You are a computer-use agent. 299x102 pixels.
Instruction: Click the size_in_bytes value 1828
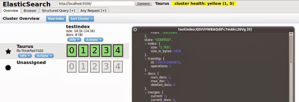pyautogui.click(x=177, y=51)
